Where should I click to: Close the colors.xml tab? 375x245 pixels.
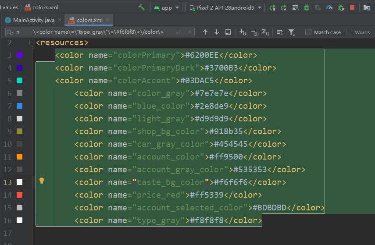click(107, 20)
